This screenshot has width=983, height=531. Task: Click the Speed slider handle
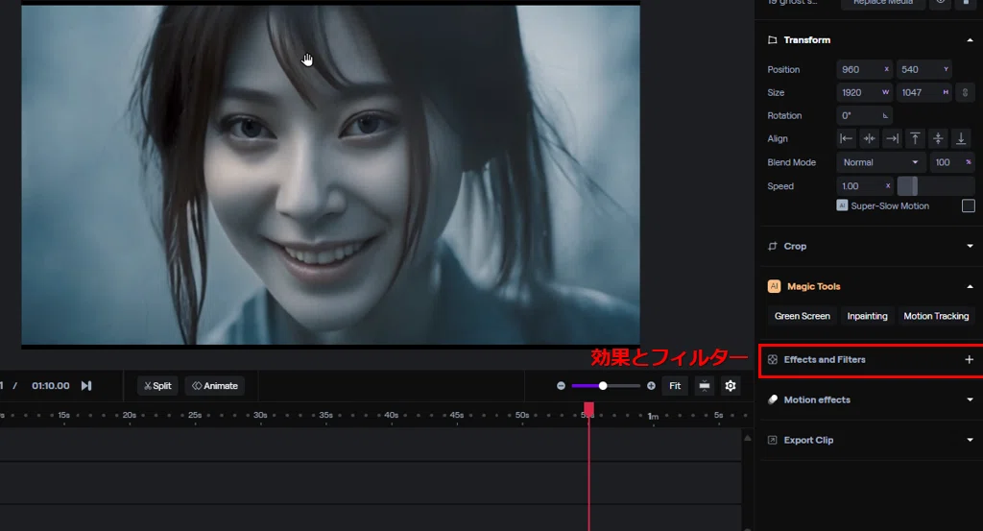coord(915,186)
